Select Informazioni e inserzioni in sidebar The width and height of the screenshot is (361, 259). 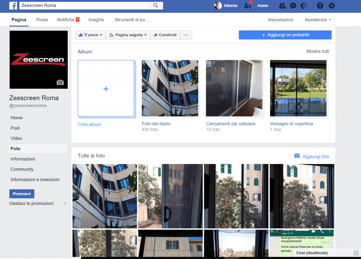[x=35, y=180]
